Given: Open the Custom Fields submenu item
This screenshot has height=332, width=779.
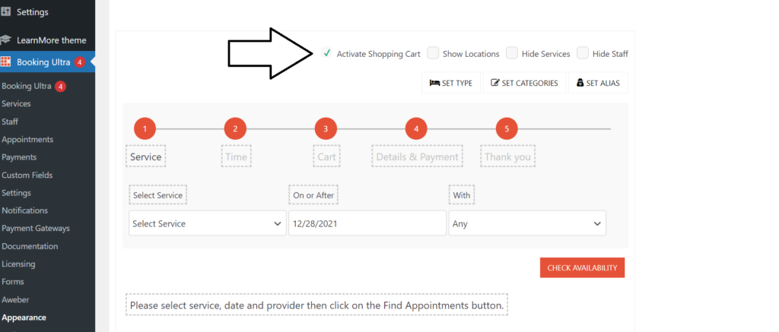Looking at the screenshot, I should pyautogui.click(x=27, y=175).
